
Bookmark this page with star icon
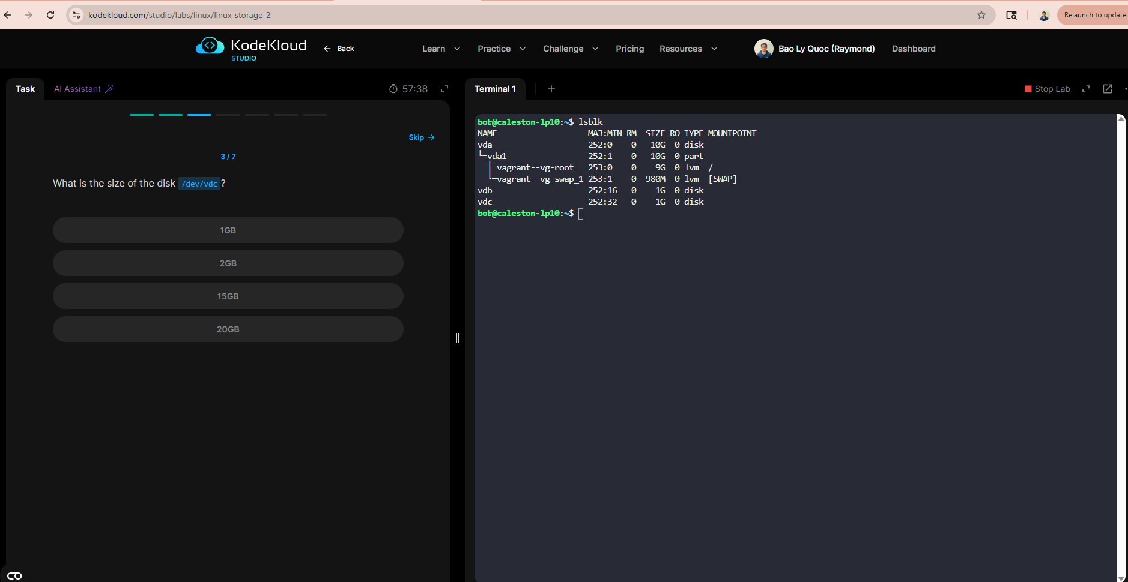(981, 15)
